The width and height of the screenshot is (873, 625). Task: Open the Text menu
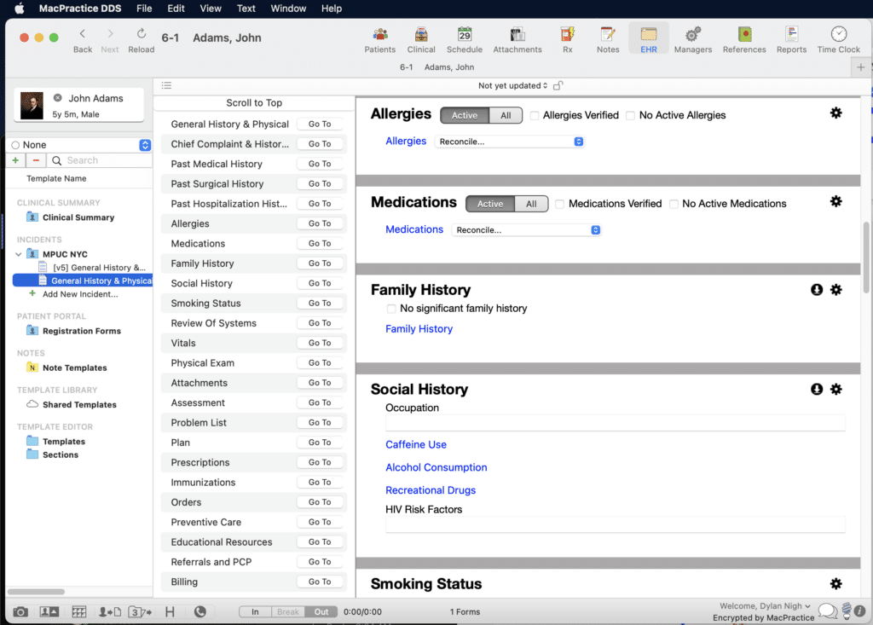(x=246, y=9)
